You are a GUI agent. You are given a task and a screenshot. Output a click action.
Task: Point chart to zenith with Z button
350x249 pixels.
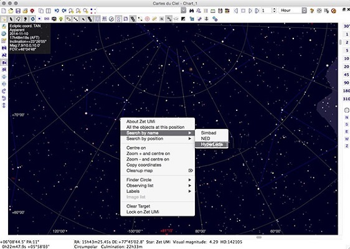[347, 146]
